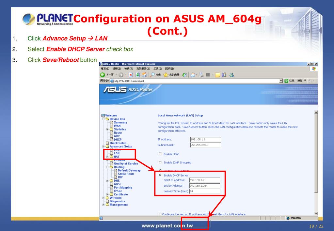Screen dimensions: 334x231
Task: Enable the IGMP Snooping checkbox
Action: pyautogui.click(x=160, y=162)
